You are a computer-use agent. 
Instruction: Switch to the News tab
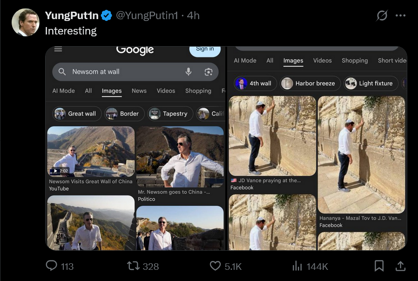point(139,91)
